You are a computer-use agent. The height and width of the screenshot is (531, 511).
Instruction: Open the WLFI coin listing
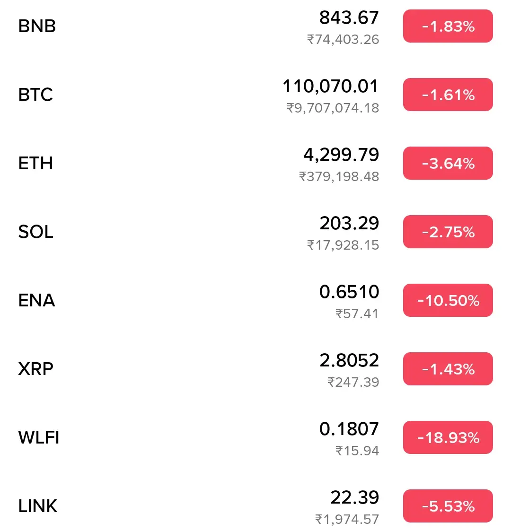tap(255, 437)
